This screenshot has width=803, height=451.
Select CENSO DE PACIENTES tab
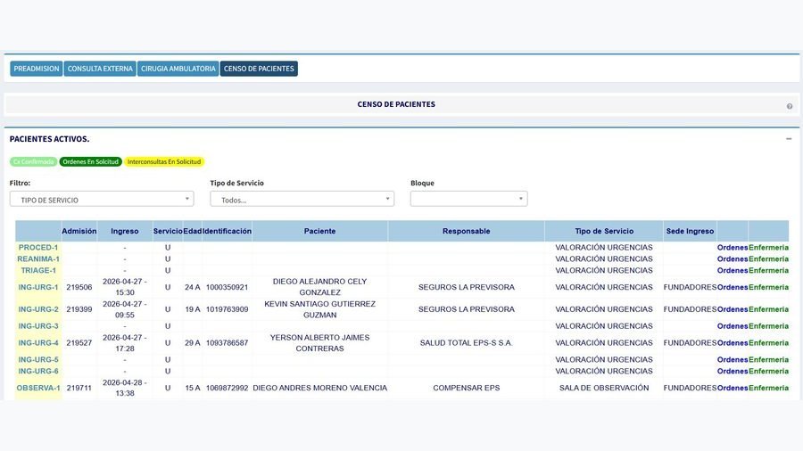[259, 69]
